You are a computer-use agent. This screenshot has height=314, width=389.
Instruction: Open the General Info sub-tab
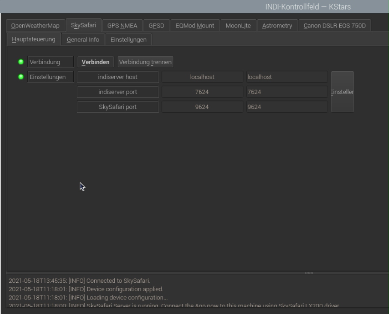pos(83,40)
